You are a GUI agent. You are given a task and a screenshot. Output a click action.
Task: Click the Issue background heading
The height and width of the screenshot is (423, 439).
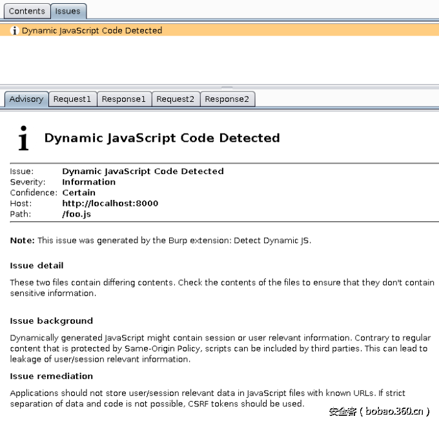52,321
